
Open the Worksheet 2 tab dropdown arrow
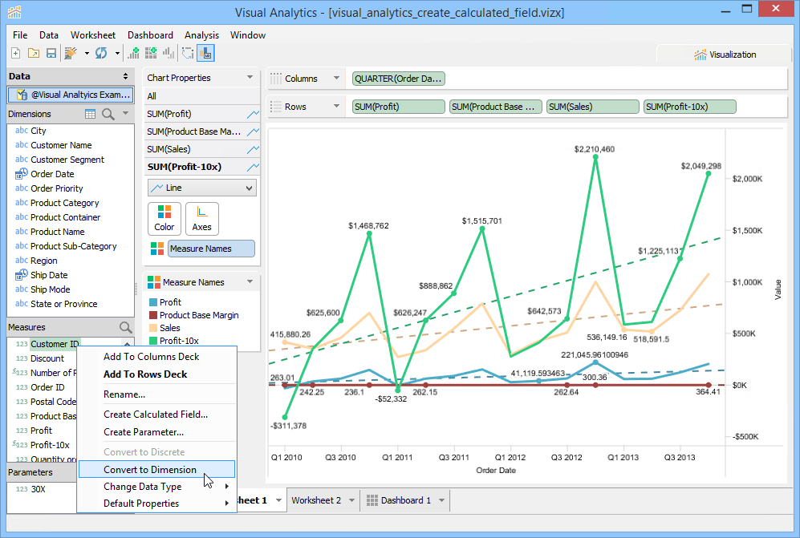[351, 500]
